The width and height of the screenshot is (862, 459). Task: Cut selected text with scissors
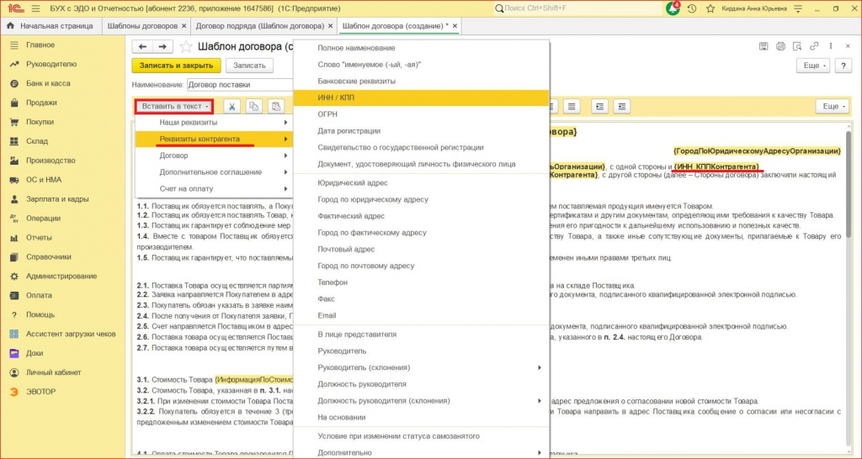click(232, 107)
